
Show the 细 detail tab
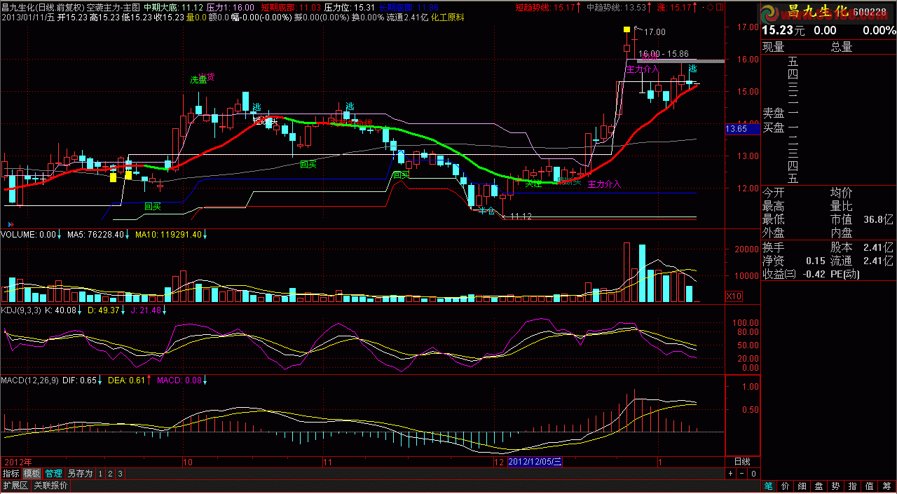tap(802, 486)
